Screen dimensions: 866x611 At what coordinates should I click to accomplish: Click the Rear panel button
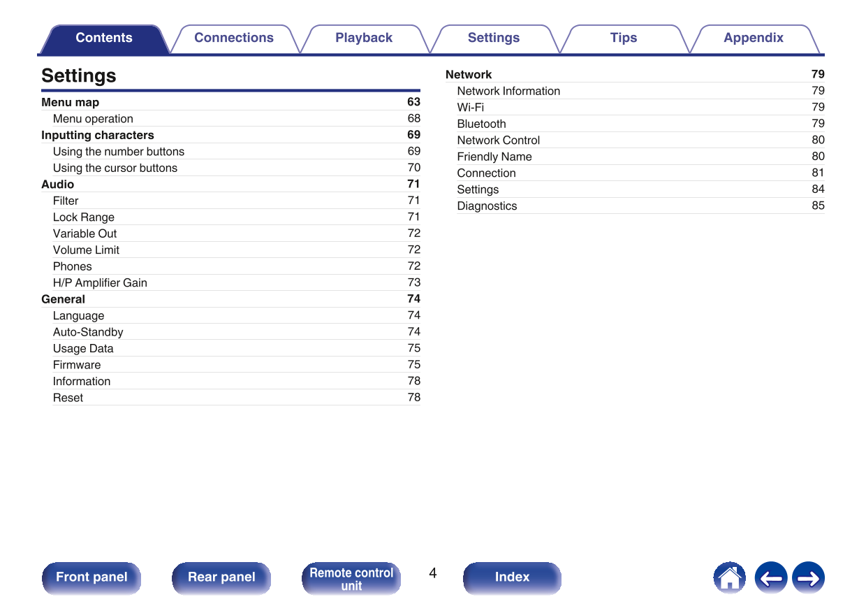point(221,577)
